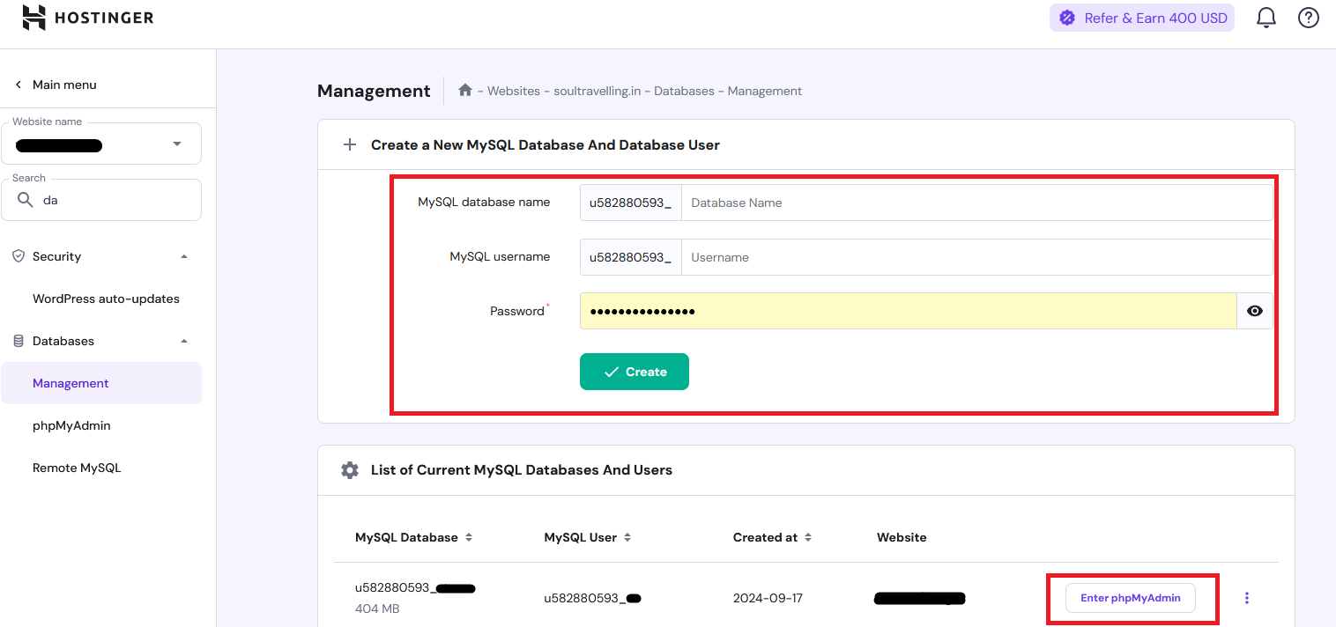
Task: Click the Hostinger logo
Action: [x=88, y=18]
